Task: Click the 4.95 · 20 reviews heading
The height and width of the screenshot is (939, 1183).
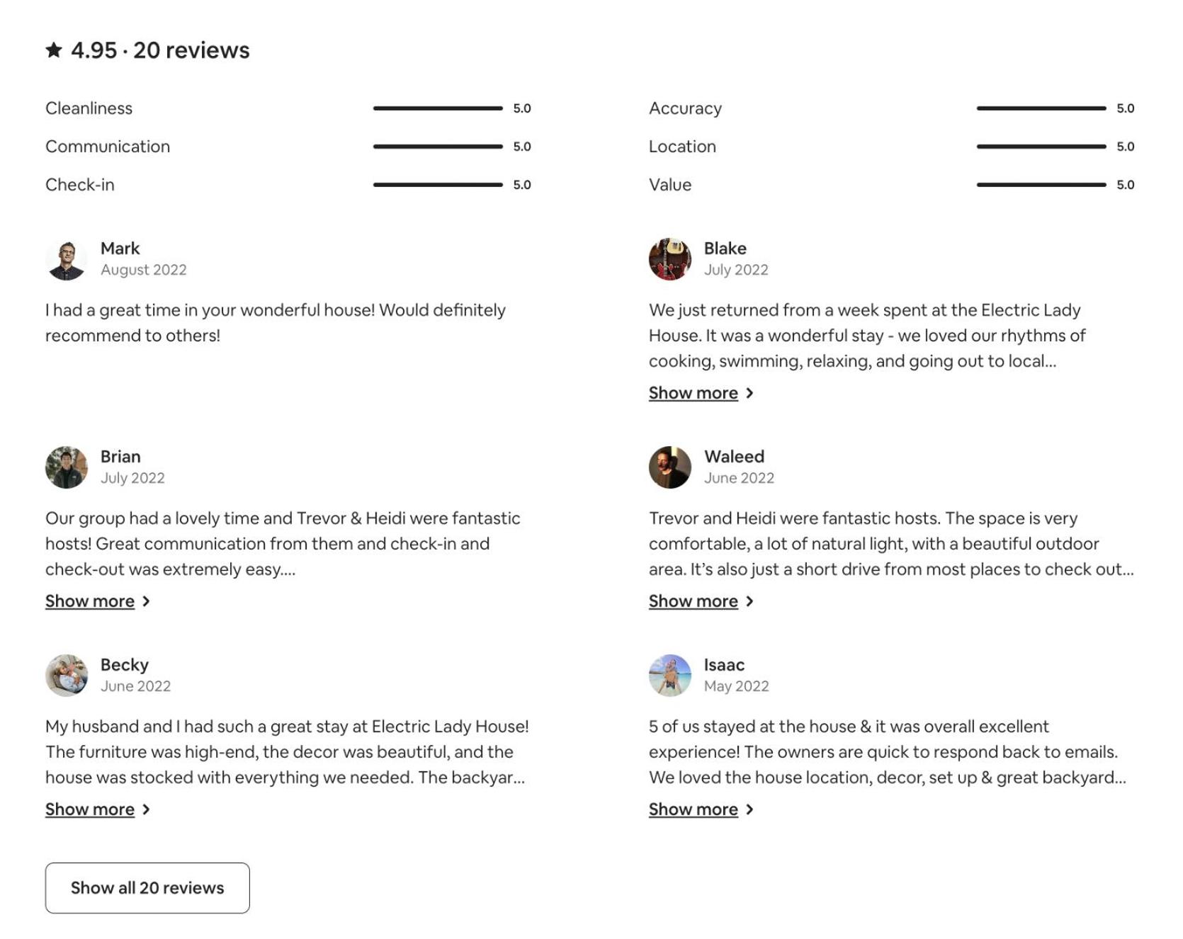Action: pos(147,50)
